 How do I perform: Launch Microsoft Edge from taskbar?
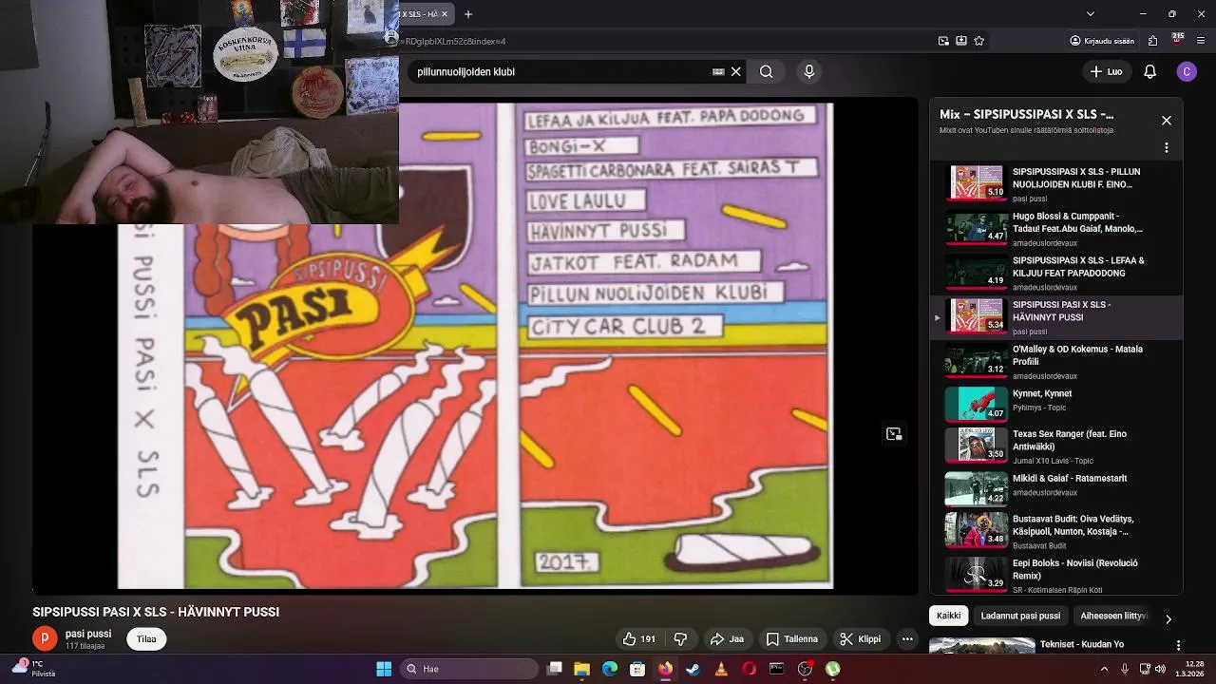pyautogui.click(x=610, y=669)
